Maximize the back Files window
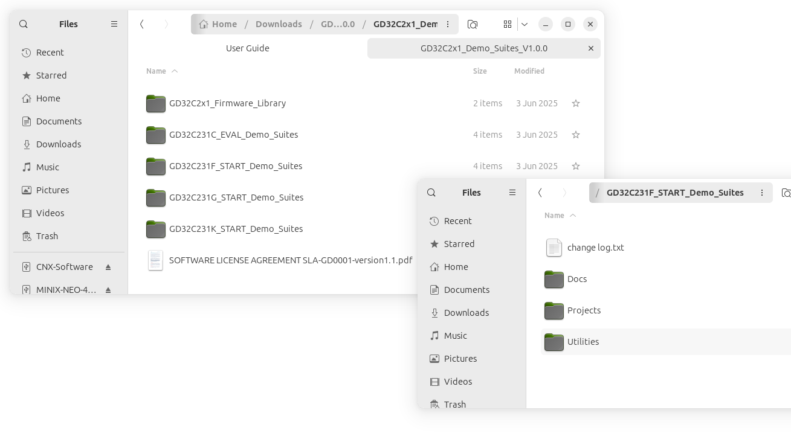Viewport: 791px width, 433px height. click(568, 24)
